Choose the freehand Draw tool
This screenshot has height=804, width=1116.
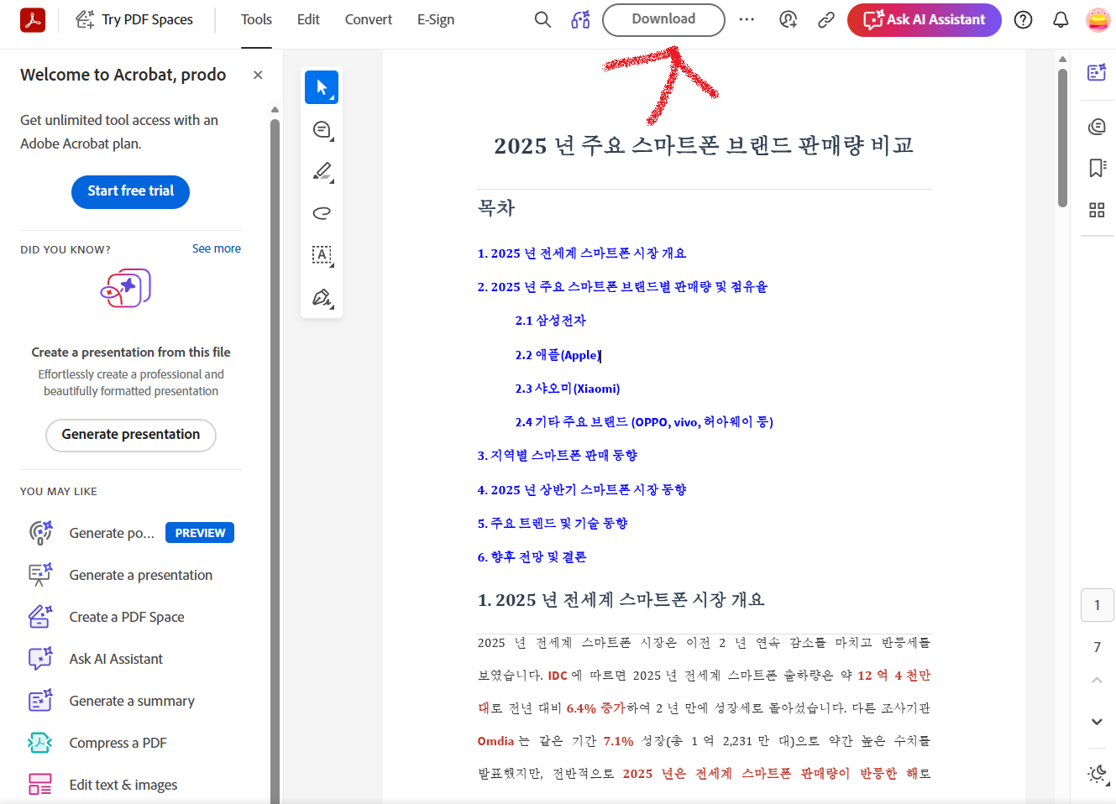tap(322, 213)
